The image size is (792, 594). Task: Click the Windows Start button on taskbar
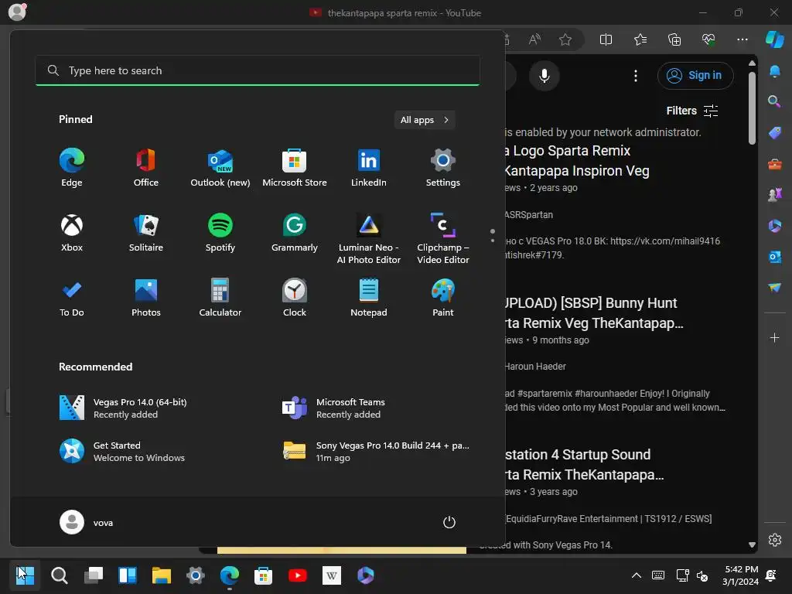[25, 575]
